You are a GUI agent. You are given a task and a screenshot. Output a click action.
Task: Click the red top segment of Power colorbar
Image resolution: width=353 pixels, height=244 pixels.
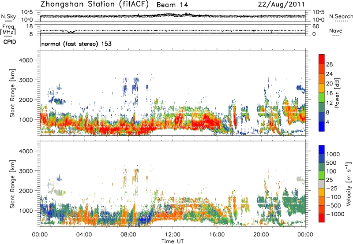(322, 59)
